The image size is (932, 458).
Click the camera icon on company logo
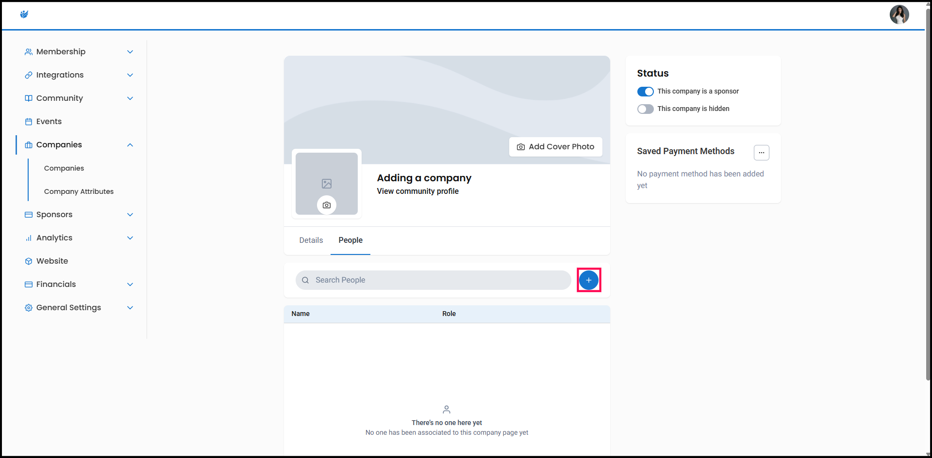tap(327, 205)
